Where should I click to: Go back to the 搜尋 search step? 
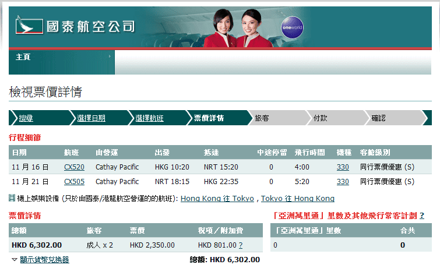[26, 118]
